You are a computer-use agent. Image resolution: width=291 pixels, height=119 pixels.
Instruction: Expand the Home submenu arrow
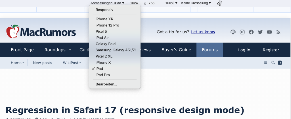click(x=23, y=63)
